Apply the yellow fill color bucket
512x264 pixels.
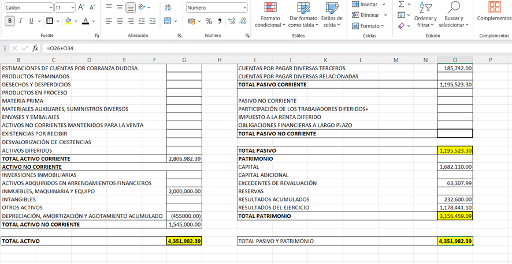[x=68, y=21]
